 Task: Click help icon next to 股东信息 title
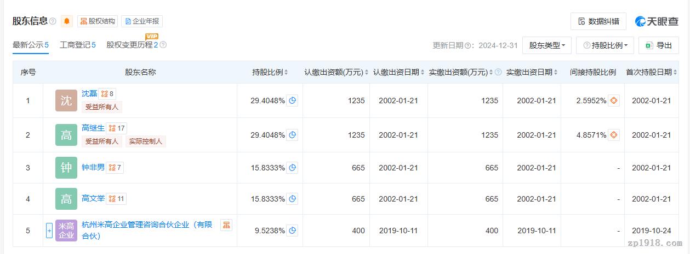pyautogui.click(x=53, y=21)
